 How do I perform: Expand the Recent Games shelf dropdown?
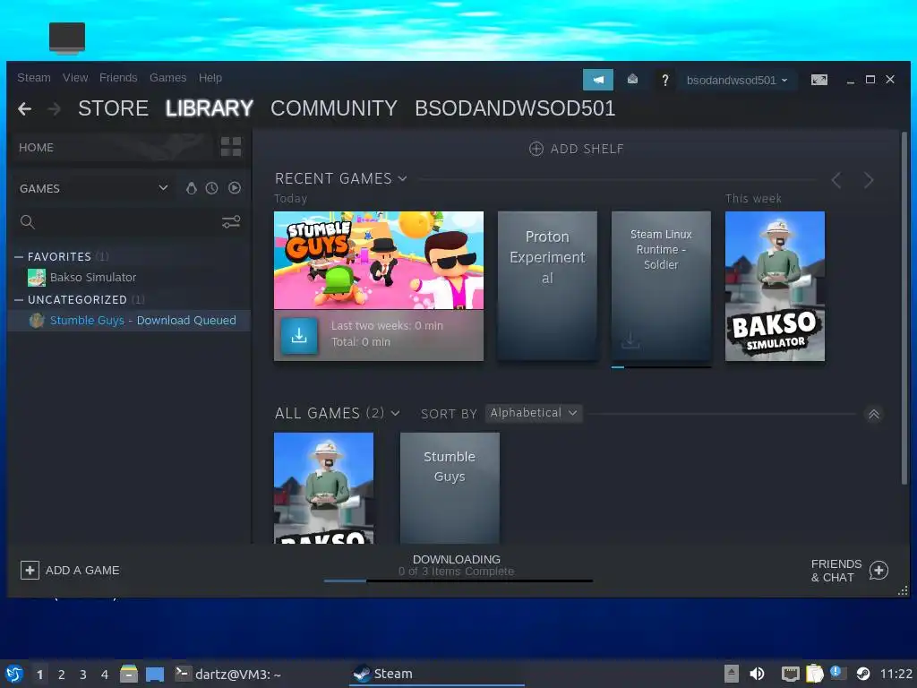402,178
